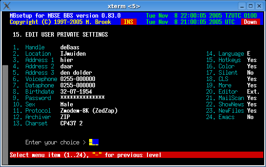Viewport: 266px width, 167px height.
Task: Click the 'Enter your choice' input field
Action: (x=94, y=142)
